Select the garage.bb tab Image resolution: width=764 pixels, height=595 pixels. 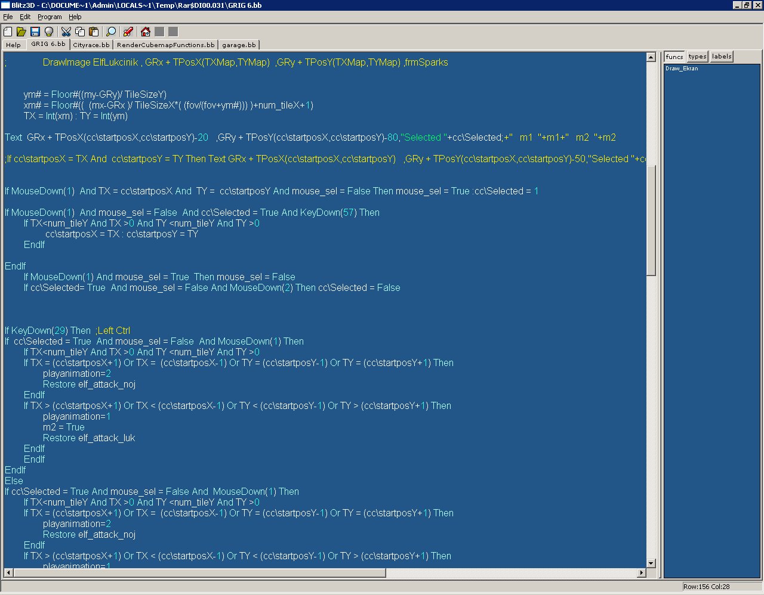click(239, 45)
